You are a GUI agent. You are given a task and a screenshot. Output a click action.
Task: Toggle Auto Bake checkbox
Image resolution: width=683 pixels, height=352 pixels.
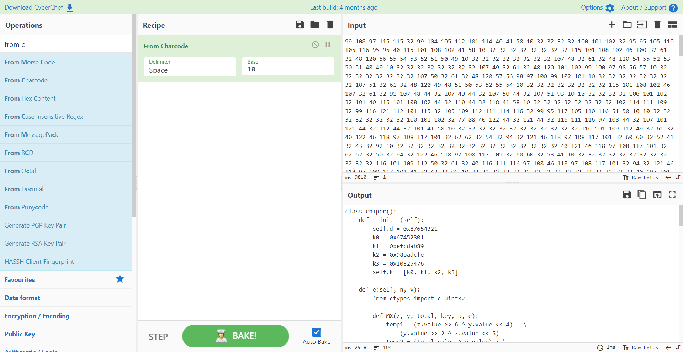(316, 332)
